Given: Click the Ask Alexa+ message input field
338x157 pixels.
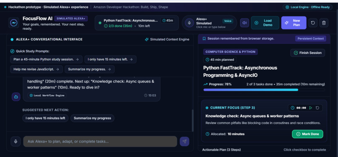Looking at the screenshot, I should (100, 141).
